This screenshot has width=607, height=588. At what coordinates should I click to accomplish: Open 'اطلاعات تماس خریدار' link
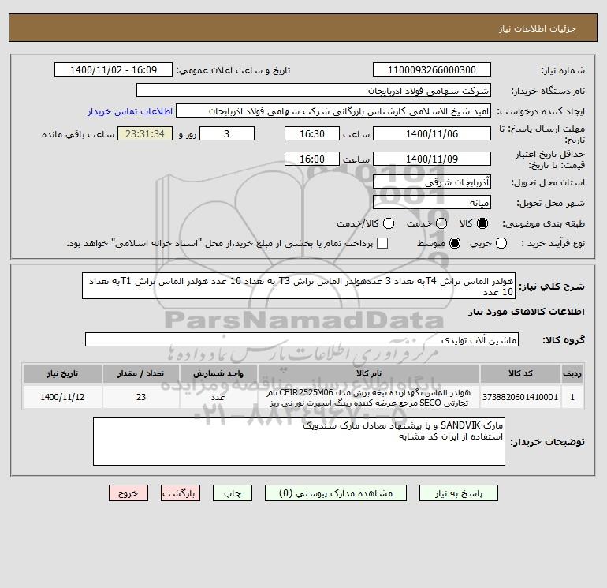(x=130, y=111)
